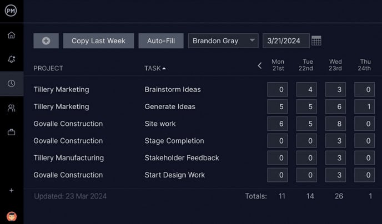The height and width of the screenshot is (224, 382).
Task: Edit Thursday hours for Site work
Action: pyautogui.click(x=364, y=124)
